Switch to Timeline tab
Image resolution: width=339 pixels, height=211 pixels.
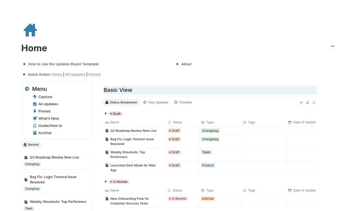click(183, 102)
